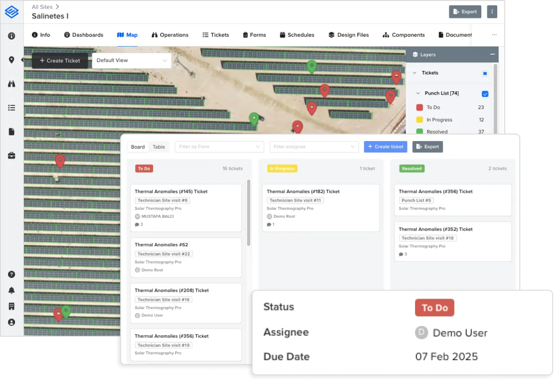Open the building organization sidebar icon
This screenshot has width=555, height=381.
(12, 306)
